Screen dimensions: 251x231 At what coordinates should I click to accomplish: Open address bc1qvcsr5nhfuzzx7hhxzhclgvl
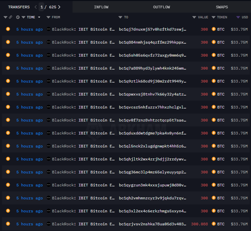[x=152, y=107]
